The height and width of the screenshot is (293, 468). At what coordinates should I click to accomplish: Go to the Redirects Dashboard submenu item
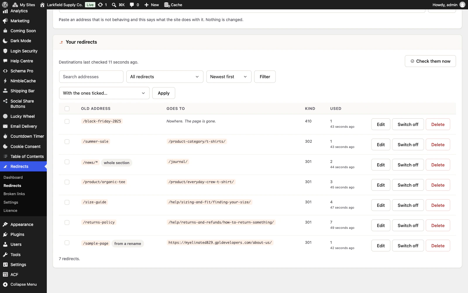(13, 178)
